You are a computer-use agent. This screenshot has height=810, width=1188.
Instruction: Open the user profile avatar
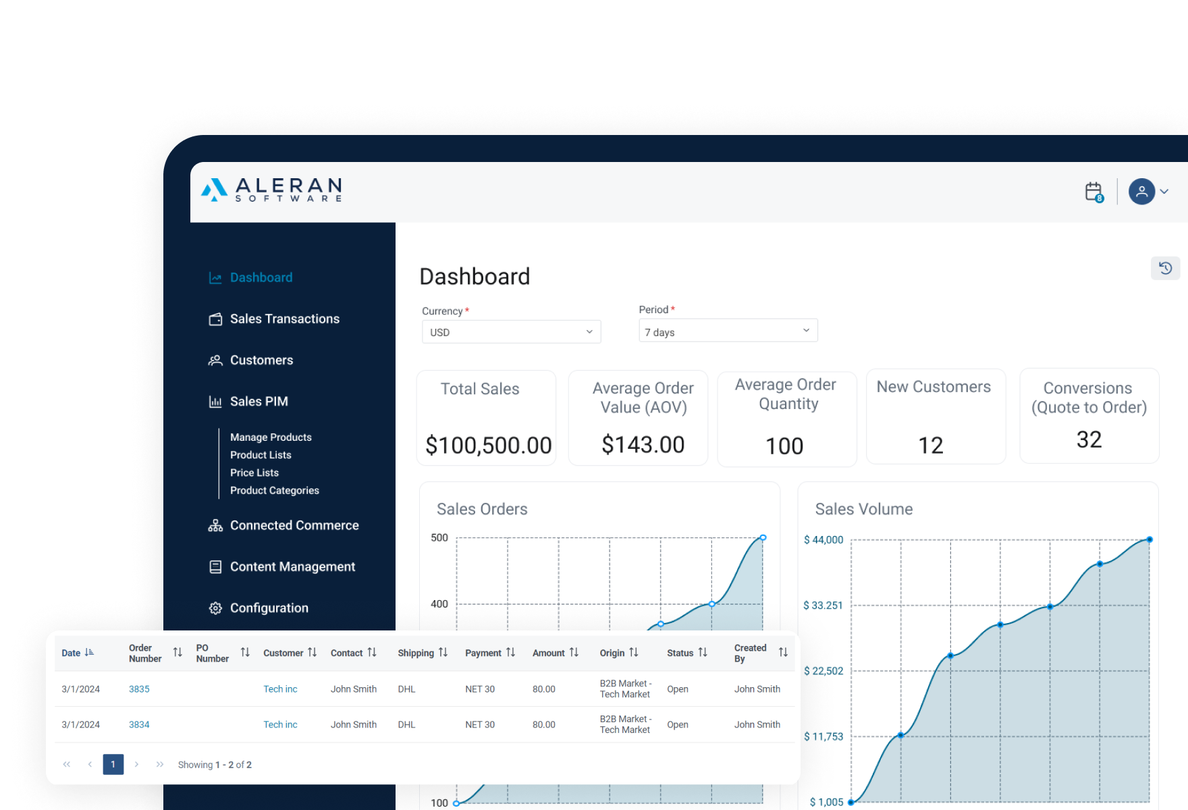[1141, 192]
